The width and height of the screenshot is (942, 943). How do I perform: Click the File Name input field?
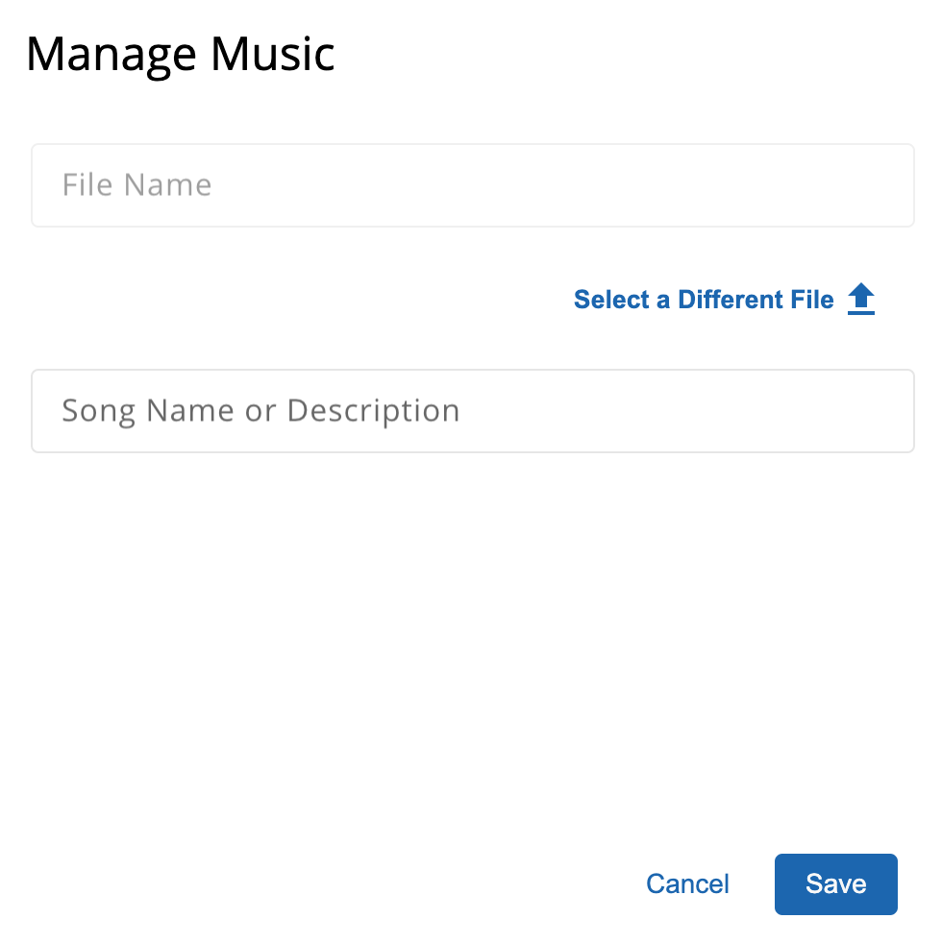pos(473,185)
